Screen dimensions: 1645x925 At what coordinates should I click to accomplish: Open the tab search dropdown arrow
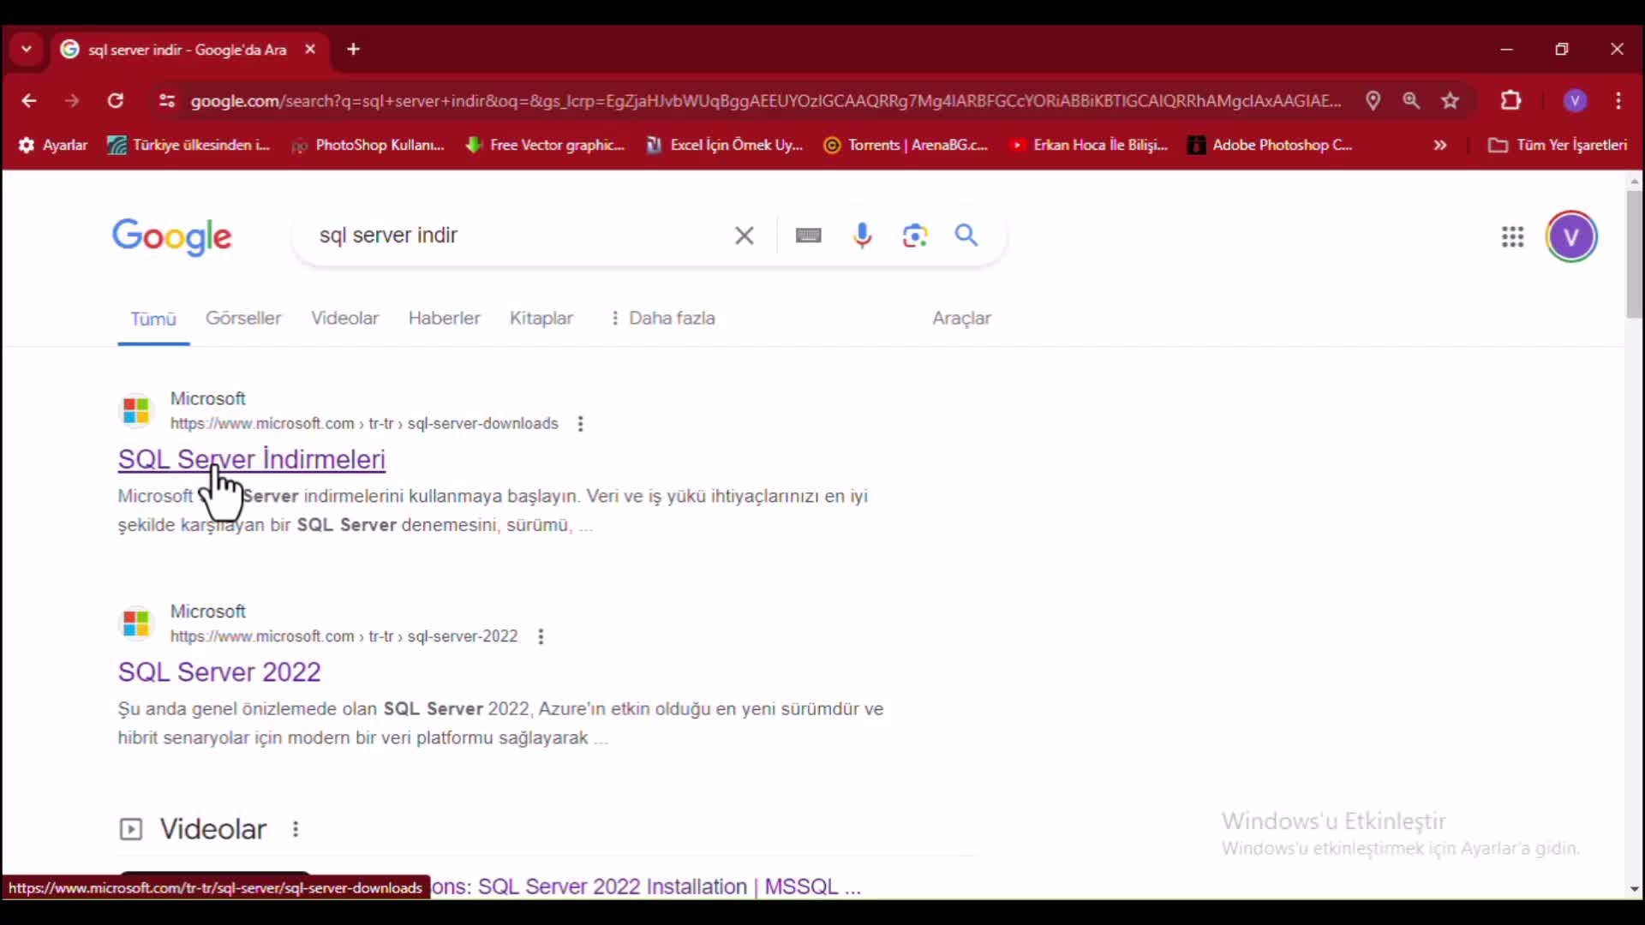pyautogui.click(x=27, y=50)
